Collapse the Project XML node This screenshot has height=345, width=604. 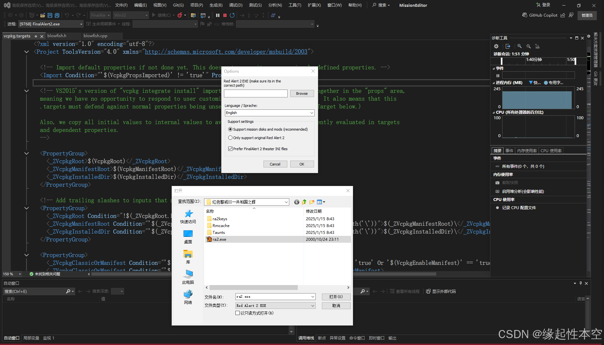point(26,52)
